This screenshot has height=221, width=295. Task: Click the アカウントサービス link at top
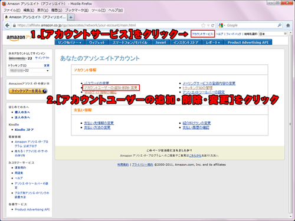(x=202, y=34)
